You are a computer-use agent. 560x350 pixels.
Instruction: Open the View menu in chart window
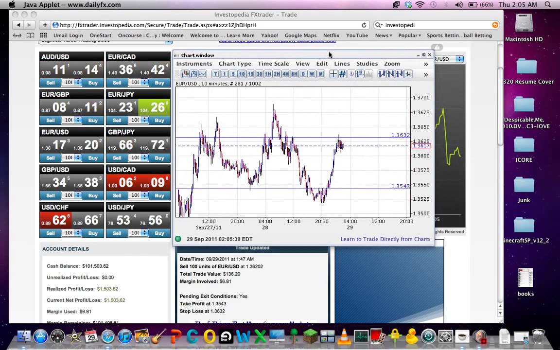(x=302, y=64)
